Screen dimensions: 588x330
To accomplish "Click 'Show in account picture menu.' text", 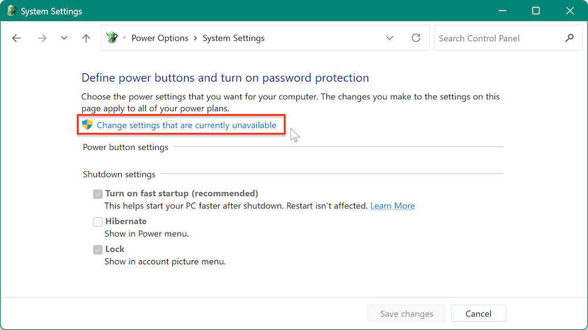I will click(x=165, y=261).
